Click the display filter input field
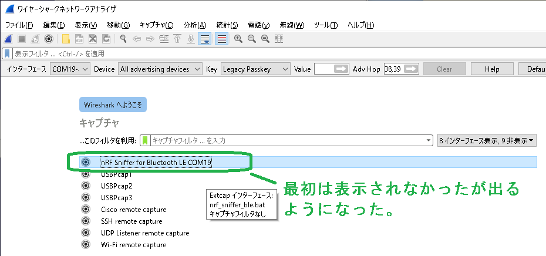The height and width of the screenshot is (256, 546). [278, 53]
